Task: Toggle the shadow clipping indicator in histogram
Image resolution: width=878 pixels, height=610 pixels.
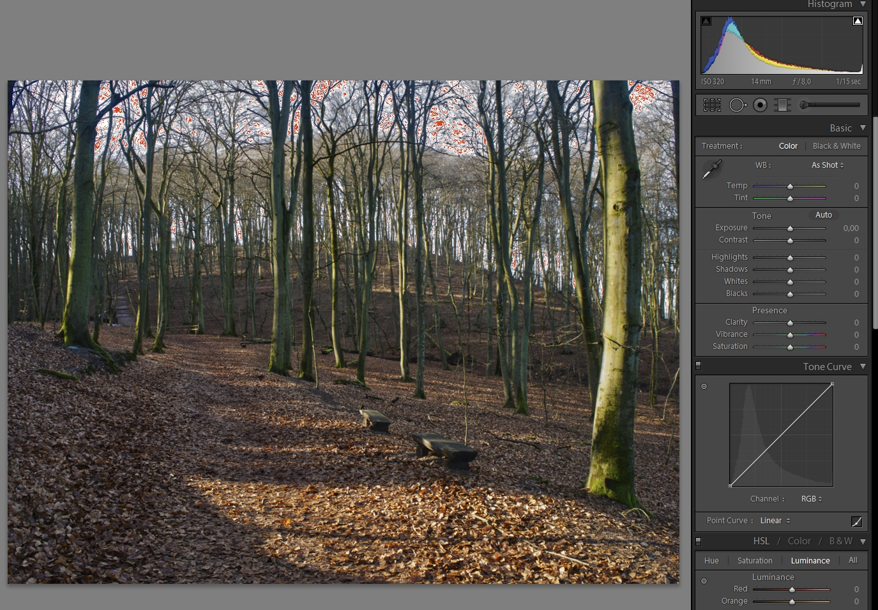Action: click(x=706, y=21)
